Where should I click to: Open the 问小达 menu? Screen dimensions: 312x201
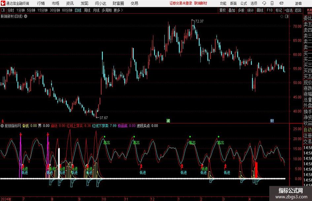100,3
